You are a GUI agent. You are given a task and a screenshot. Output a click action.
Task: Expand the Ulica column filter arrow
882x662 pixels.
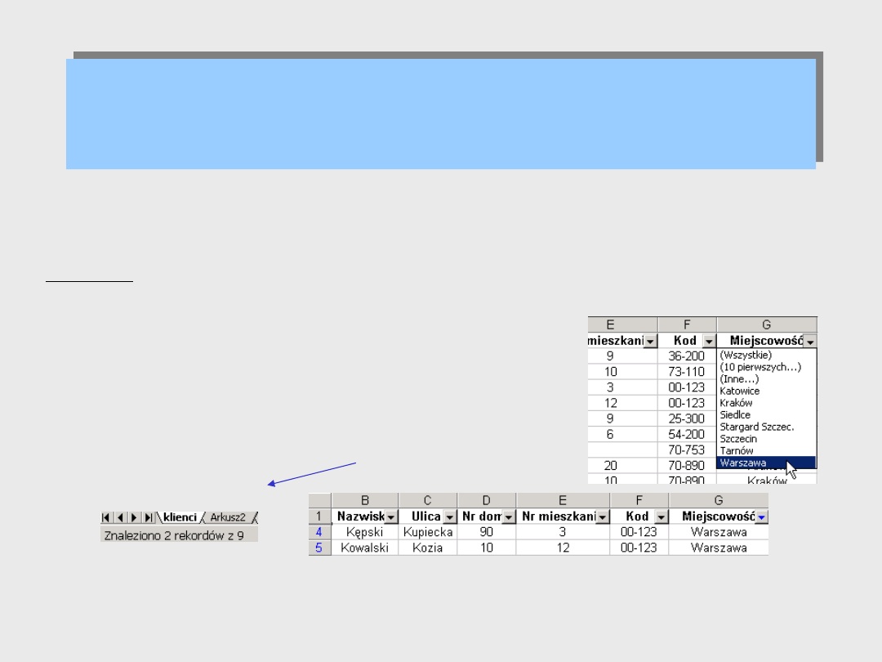click(x=449, y=517)
